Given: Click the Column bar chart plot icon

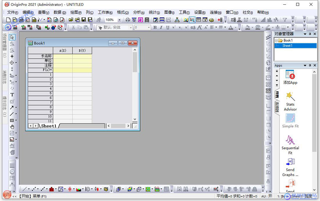Looking at the screenshot, I should tap(52, 189).
